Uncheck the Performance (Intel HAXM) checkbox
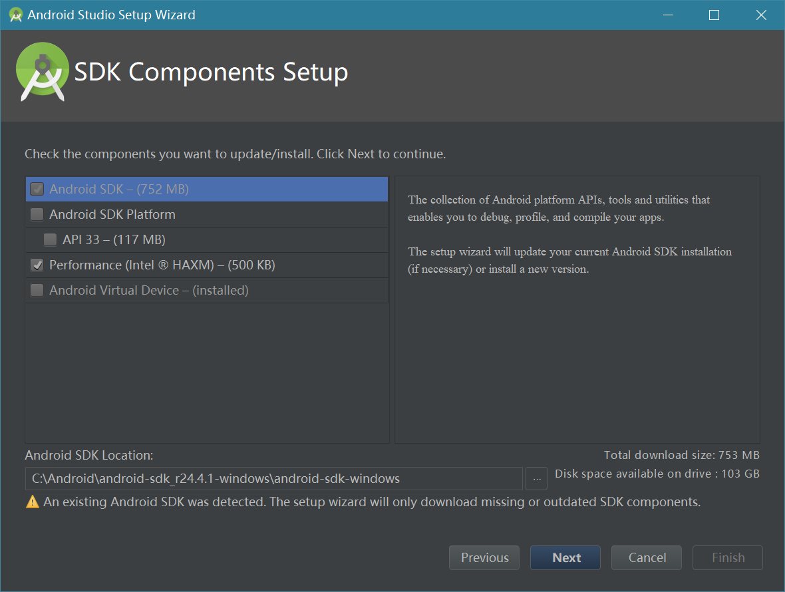Image resolution: width=785 pixels, height=592 pixels. (37, 265)
